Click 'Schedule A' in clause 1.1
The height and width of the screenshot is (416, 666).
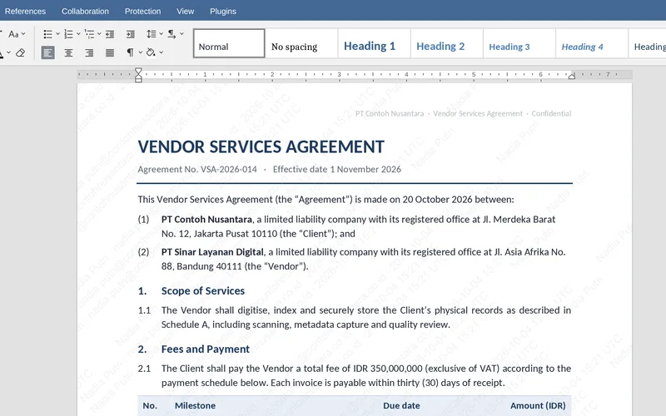(x=185, y=324)
